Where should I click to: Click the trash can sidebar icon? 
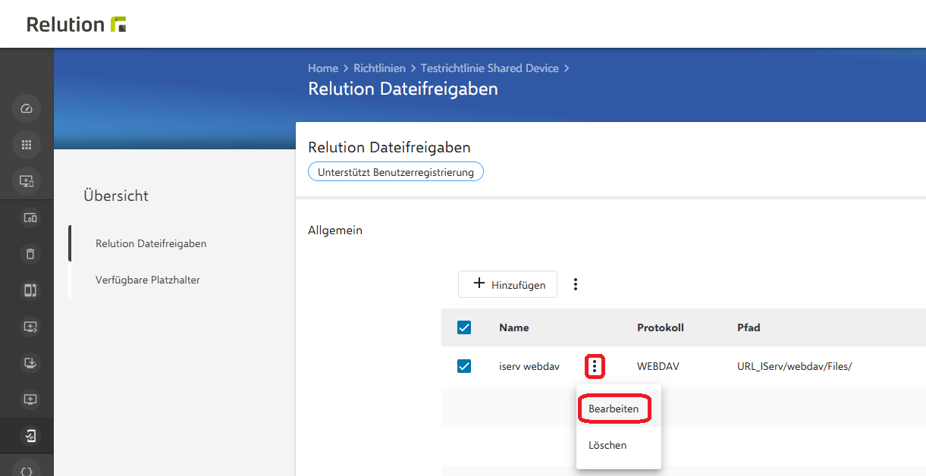[x=30, y=254]
